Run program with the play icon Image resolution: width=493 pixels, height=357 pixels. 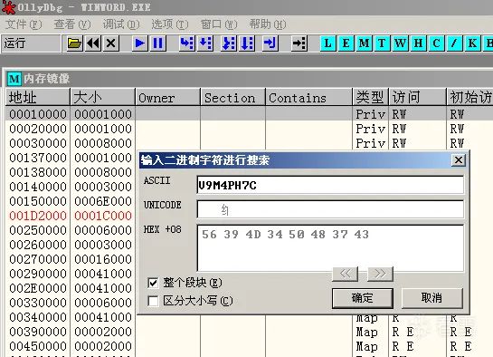[139, 43]
